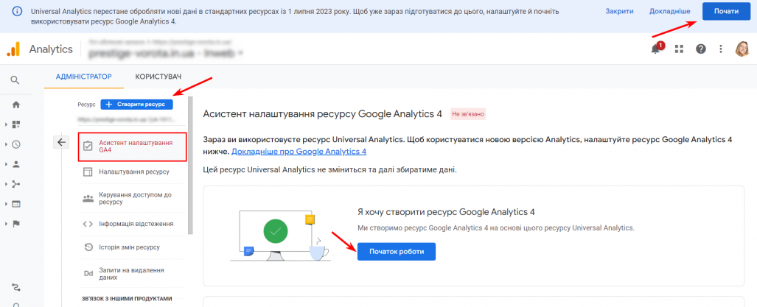Open the blurred account selector dropdown
Screen dimensions: 757x307
click(166, 49)
